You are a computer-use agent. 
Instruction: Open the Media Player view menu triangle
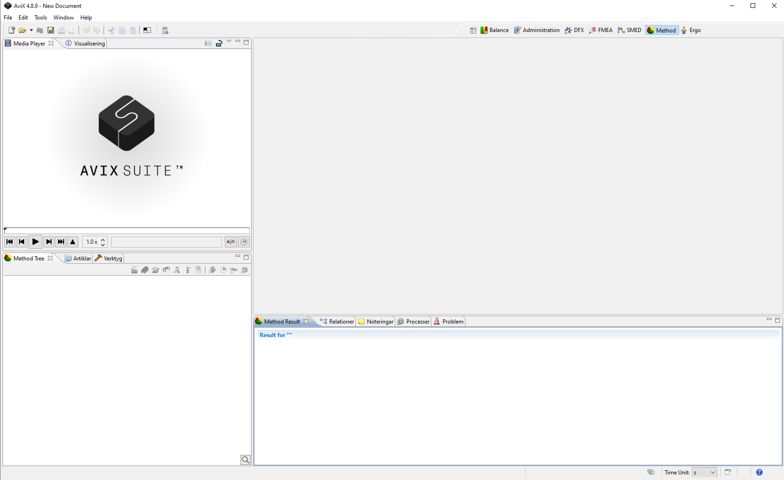click(229, 42)
